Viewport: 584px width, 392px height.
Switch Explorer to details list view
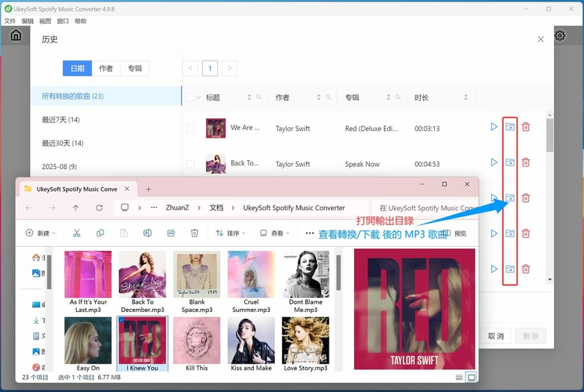pos(459,378)
